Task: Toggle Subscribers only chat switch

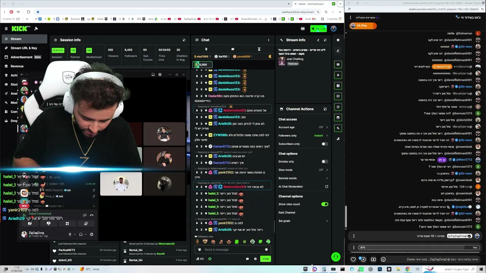Action: coord(325,144)
